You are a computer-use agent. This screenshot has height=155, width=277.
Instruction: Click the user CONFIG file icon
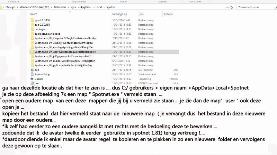(32, 83)
